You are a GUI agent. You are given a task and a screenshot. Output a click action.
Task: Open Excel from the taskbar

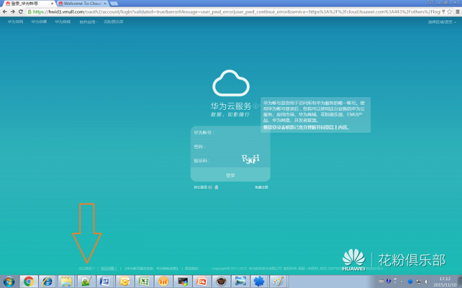[143, 282]
